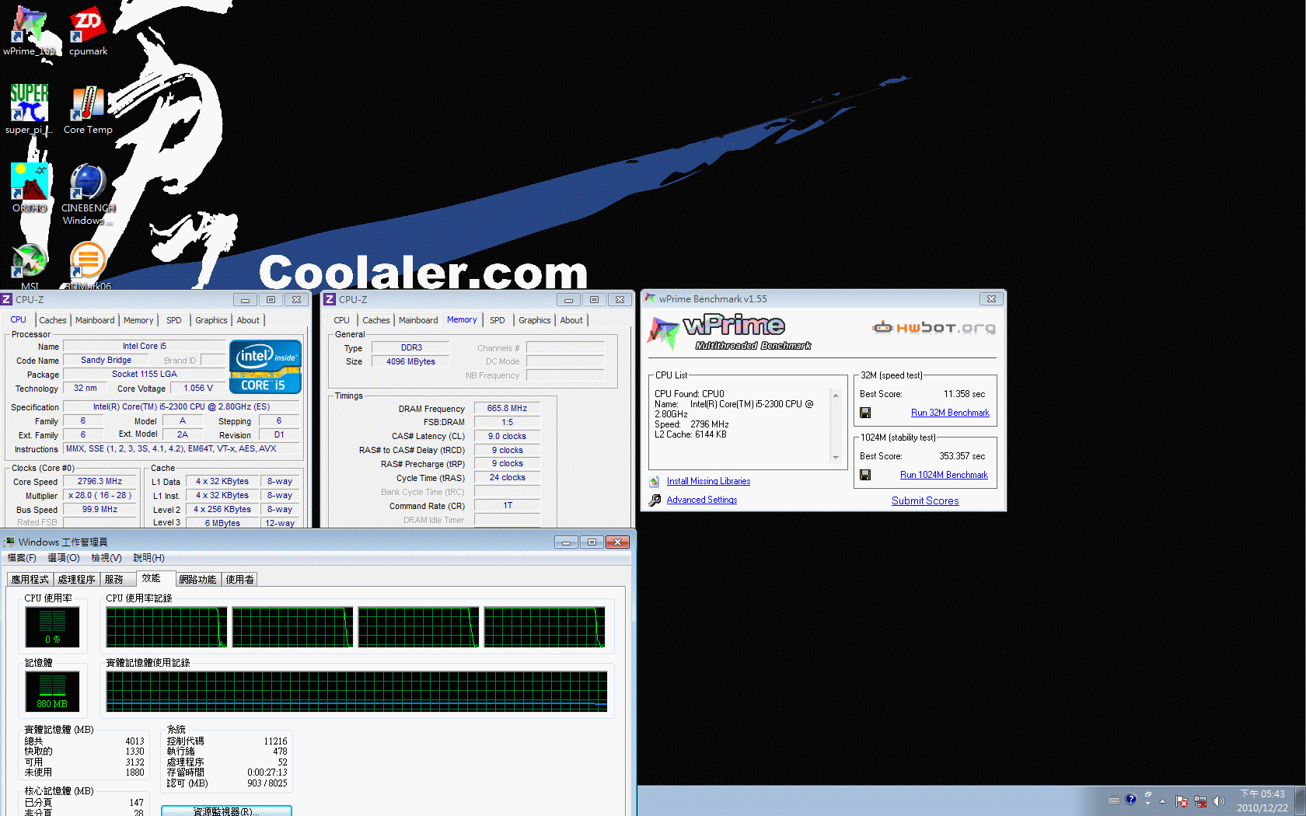Click the Install Missing Libraries icon
1306x816 pixels.
[x=655, y=482]
